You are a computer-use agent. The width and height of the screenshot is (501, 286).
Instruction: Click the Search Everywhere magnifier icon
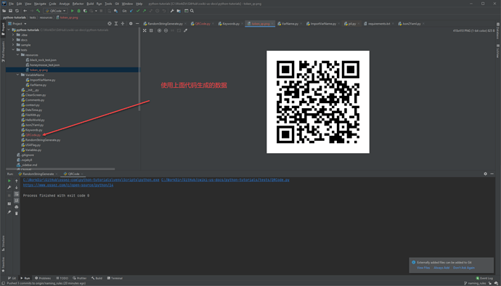(192, 11)
